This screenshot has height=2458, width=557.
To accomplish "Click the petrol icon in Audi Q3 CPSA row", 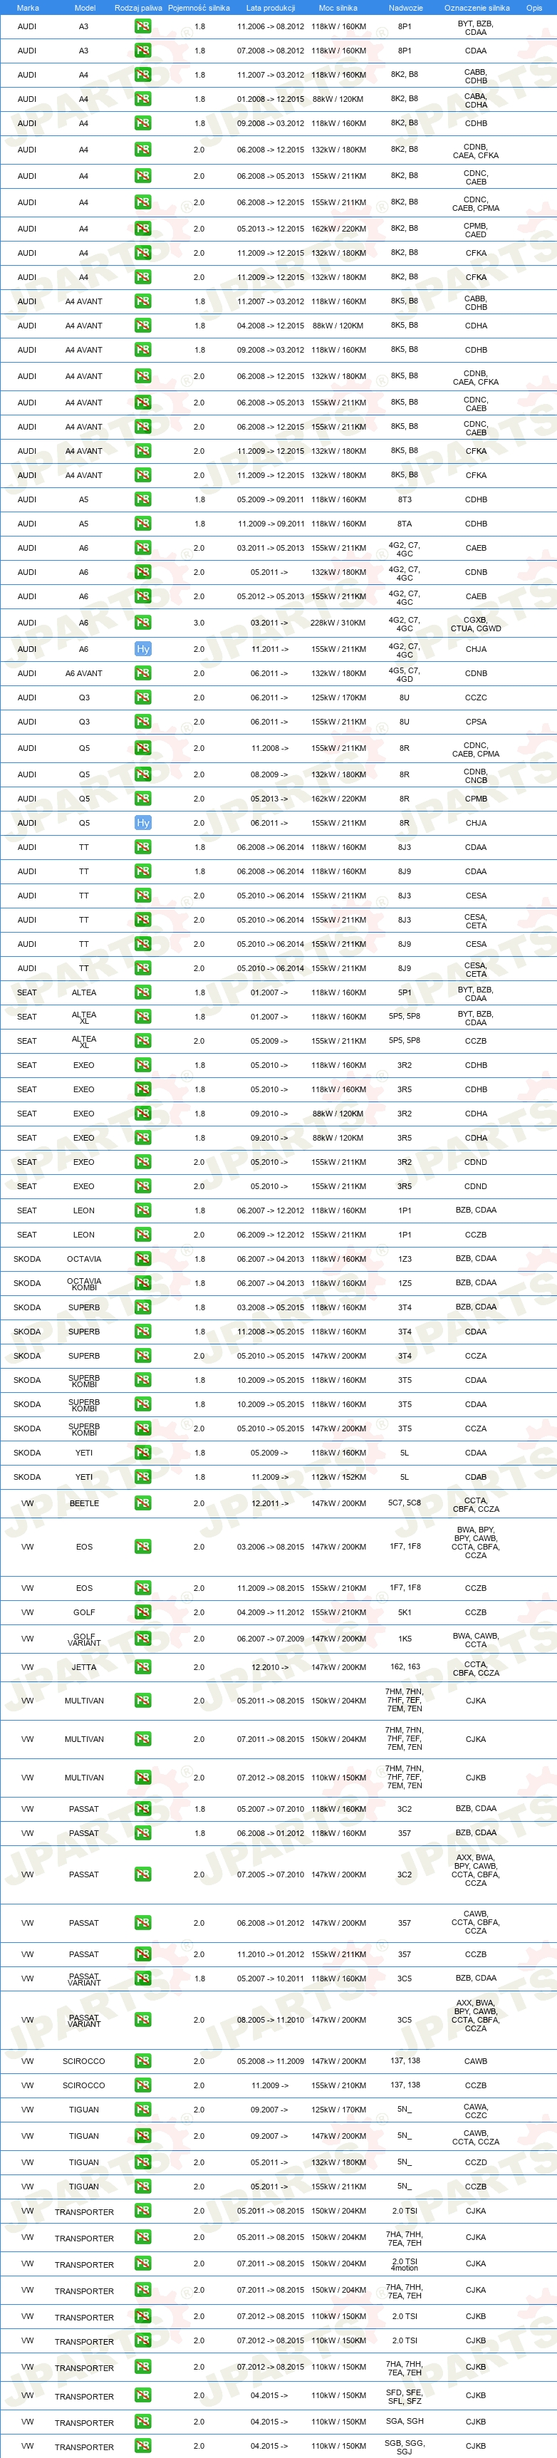I will tap(143, 722).
